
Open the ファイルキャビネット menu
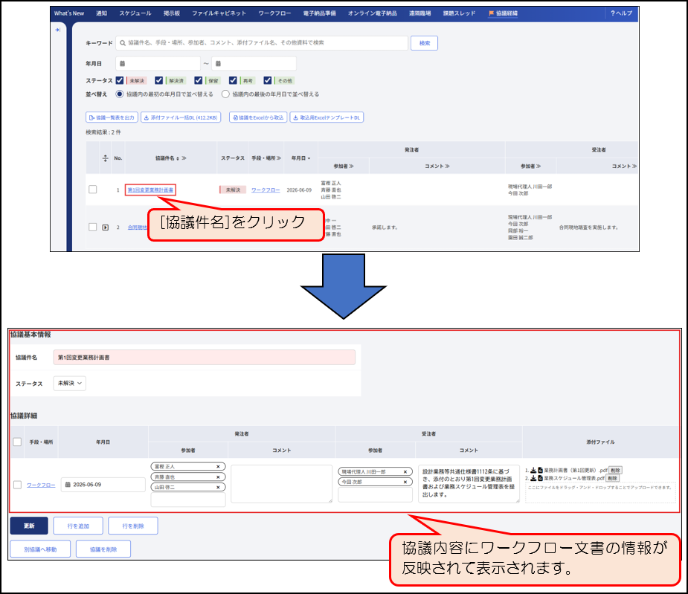(x=219, y=13)
